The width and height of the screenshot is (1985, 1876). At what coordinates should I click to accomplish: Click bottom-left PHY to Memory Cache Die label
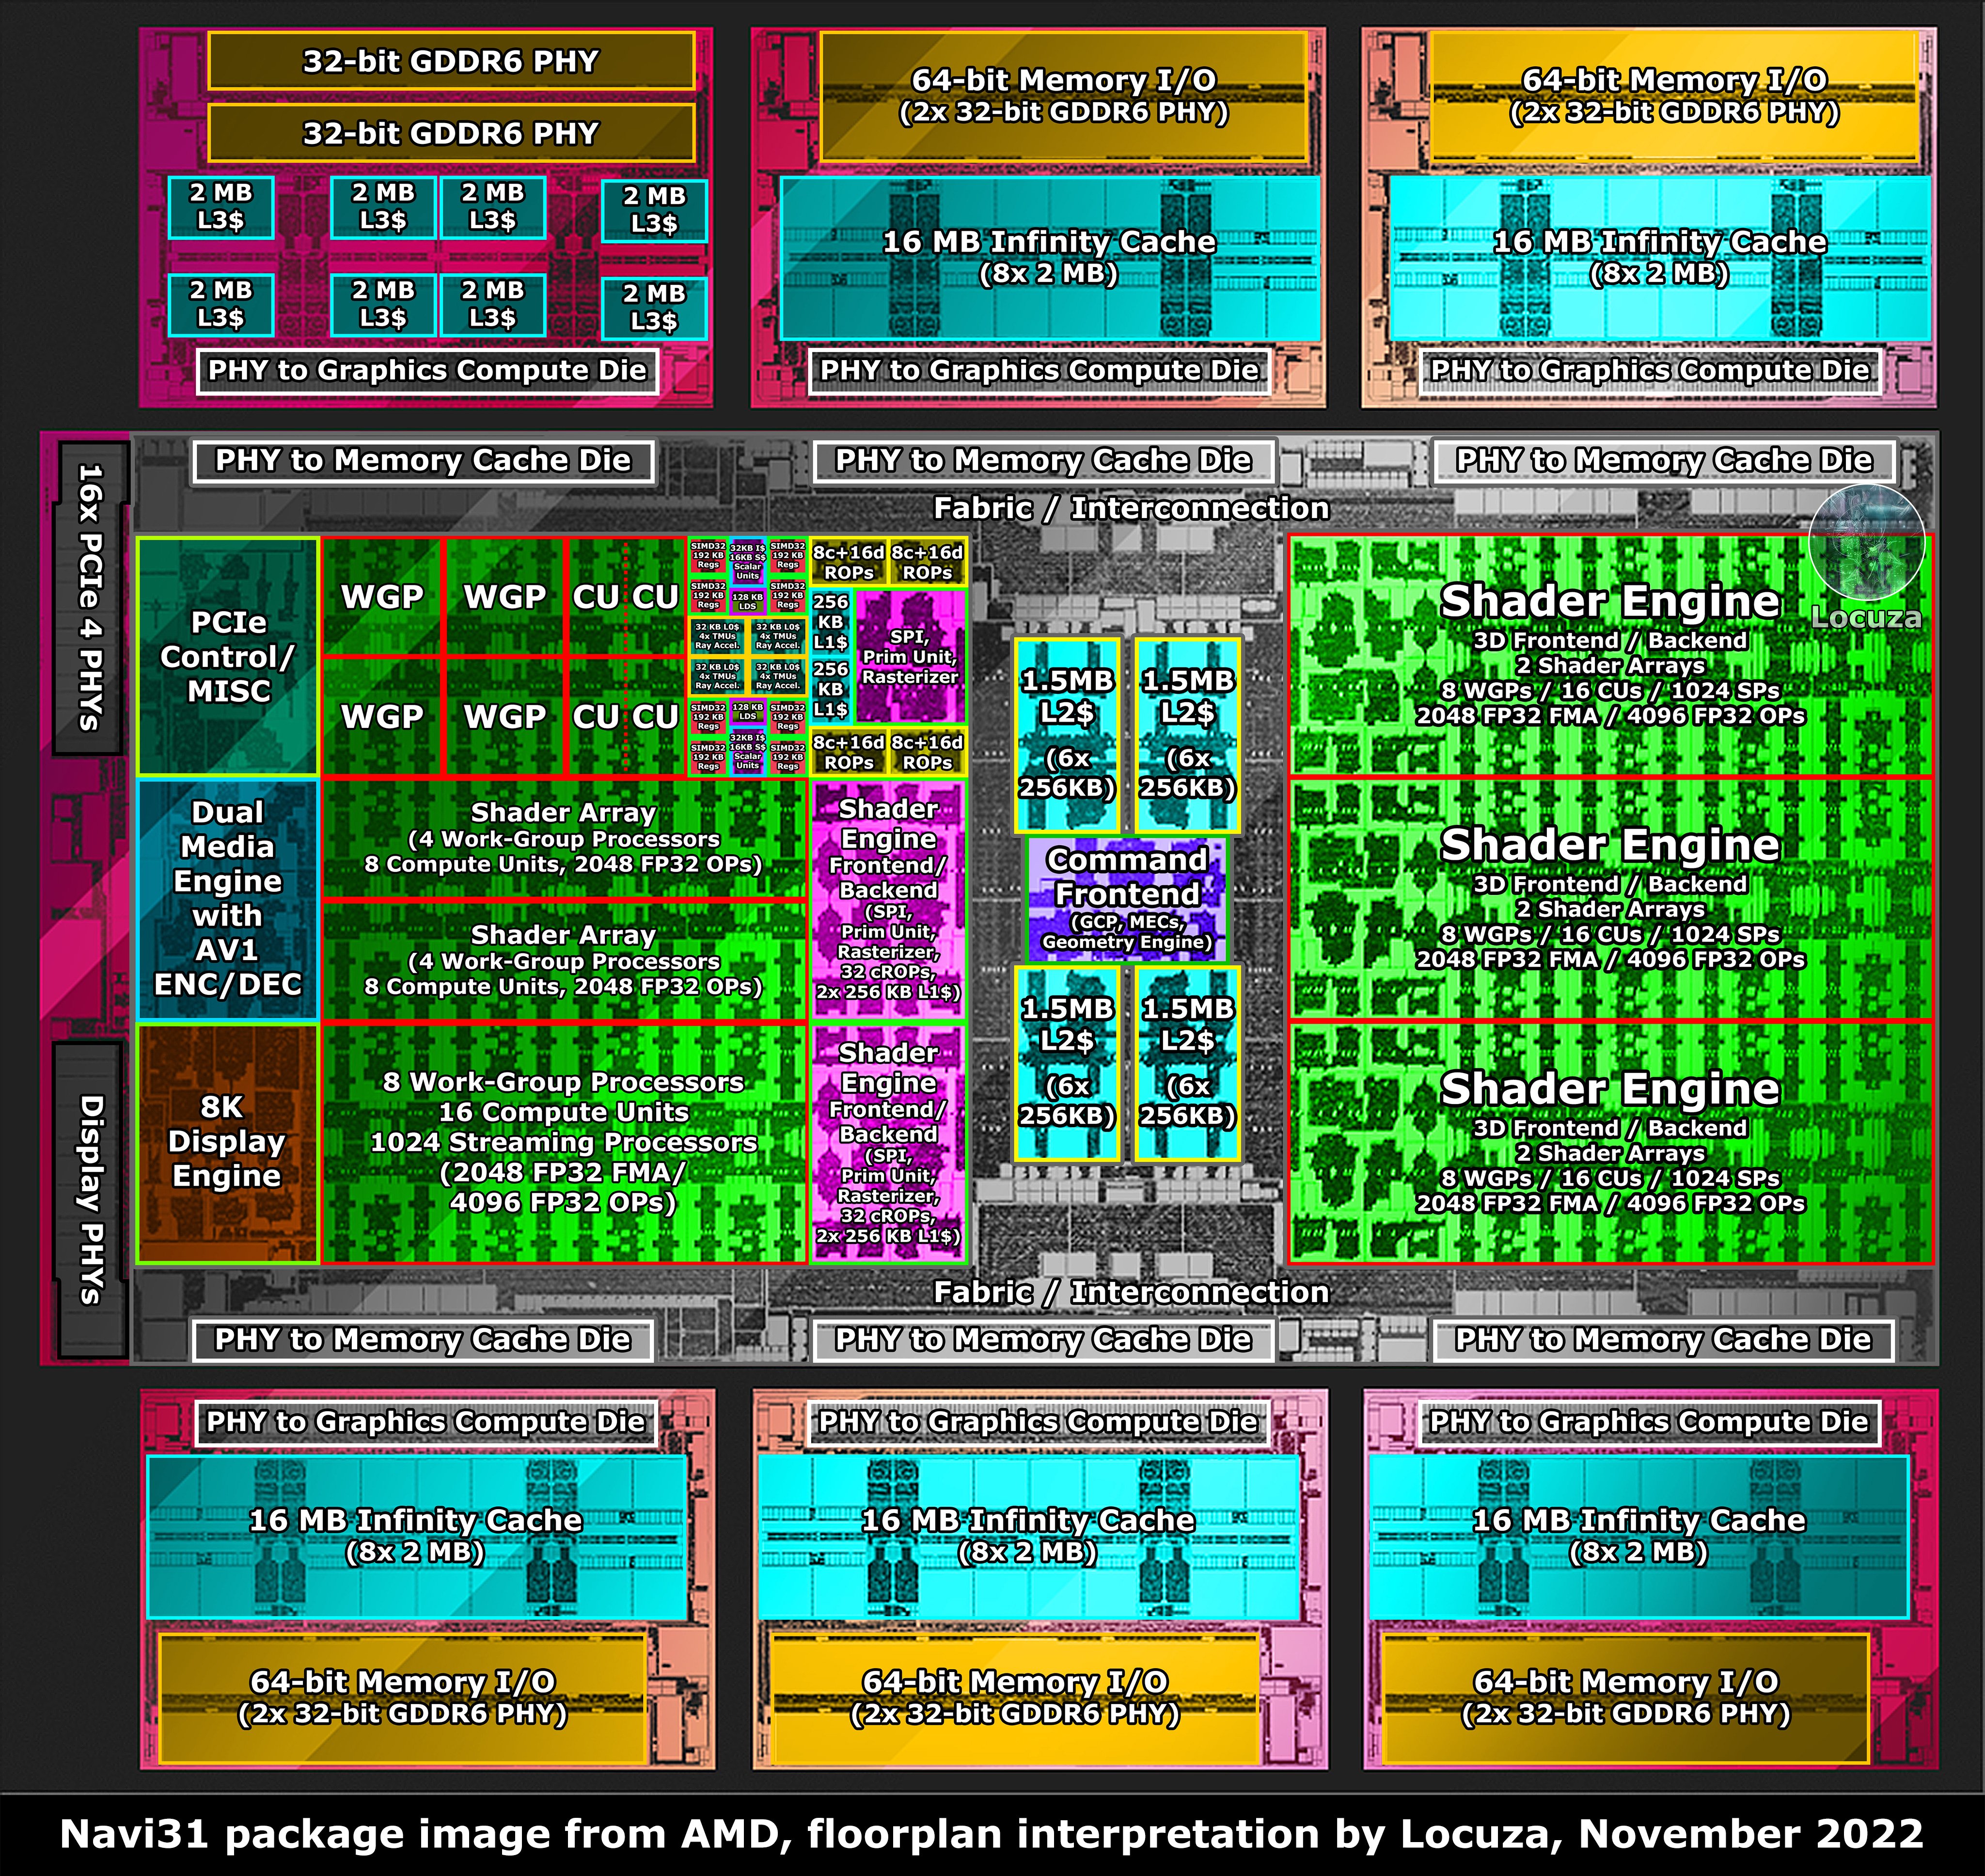[x=423, y=1340]
